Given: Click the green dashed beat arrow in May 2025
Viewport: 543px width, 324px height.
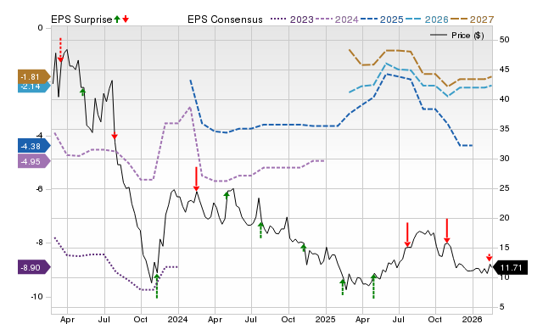Looking at the screenshot, I should click(373, 286).
